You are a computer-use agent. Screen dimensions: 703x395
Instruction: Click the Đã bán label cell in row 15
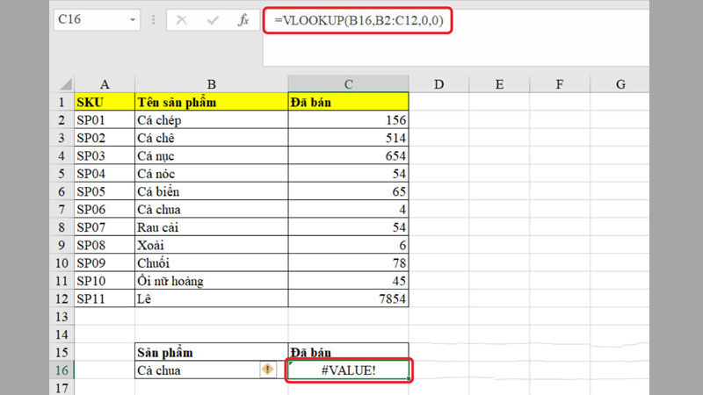coord(348,353)
